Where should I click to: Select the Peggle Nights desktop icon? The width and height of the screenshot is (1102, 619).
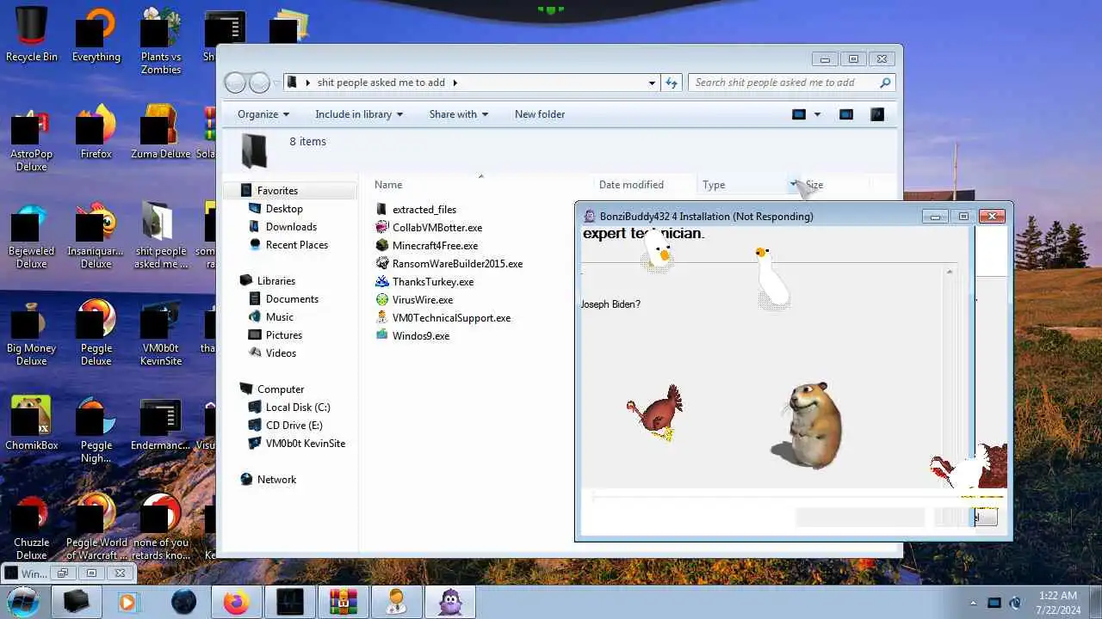(96, 429)
